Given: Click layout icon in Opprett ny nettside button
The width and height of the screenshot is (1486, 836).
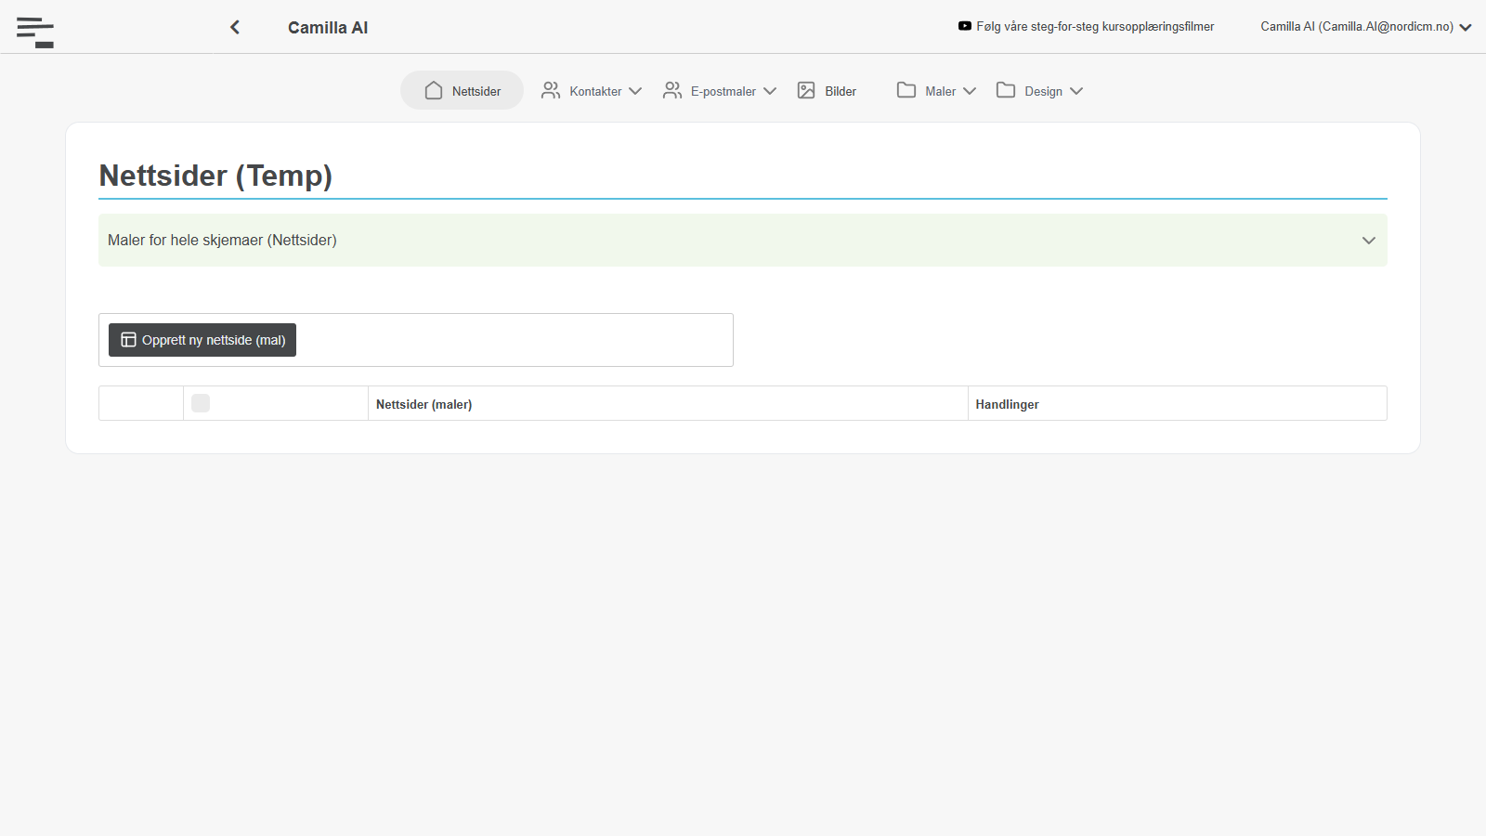Looking at the screenshot, I should click(x=129, y=340).
